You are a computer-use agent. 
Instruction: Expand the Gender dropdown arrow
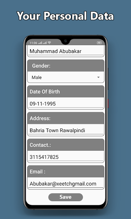(x=99, y=77)
